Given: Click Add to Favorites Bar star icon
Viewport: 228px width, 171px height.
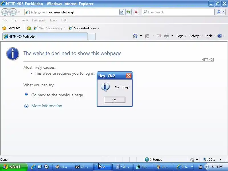Looking at the screenshot, I should 29,28.
